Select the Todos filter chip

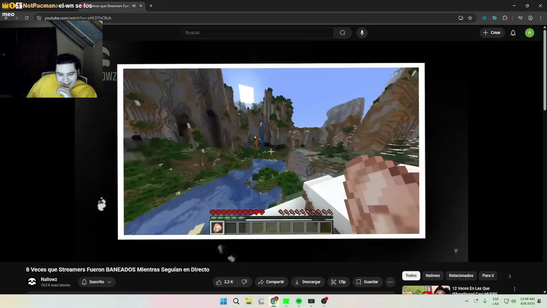point(411,275)
